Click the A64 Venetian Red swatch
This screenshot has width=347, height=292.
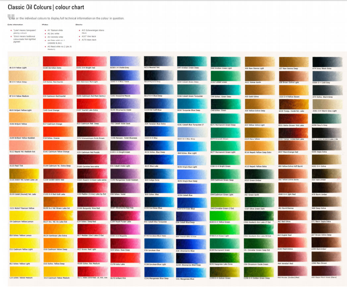pyautogui.click(x=293, y=257)
